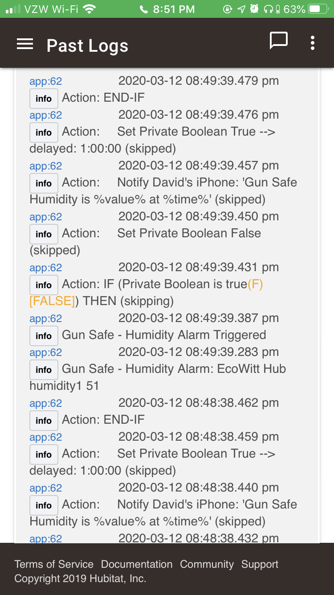Click info badge beside 'Humidity Alarm Triggered'
334x595 pixels.
tap(44, 336)
